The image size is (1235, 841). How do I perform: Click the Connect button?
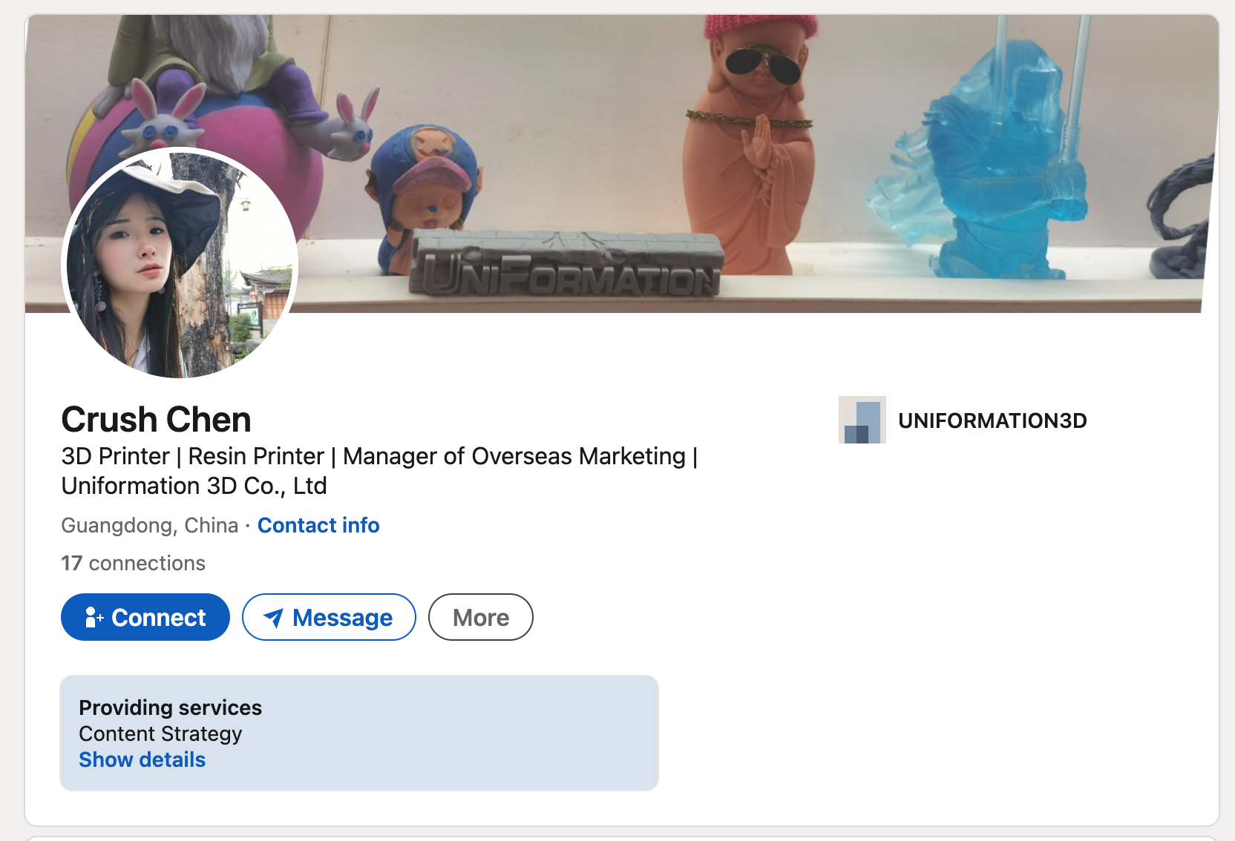click(145, 617)
